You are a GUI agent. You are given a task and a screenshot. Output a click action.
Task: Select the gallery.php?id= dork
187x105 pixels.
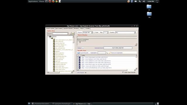point(60,58)
